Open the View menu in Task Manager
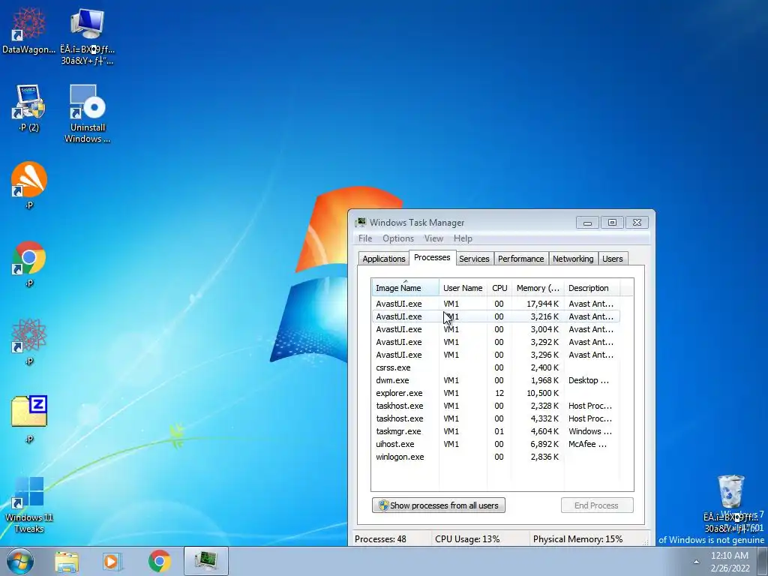Image resolution: width=768 pixels, height=576 pixels. (x=433, y=238)
